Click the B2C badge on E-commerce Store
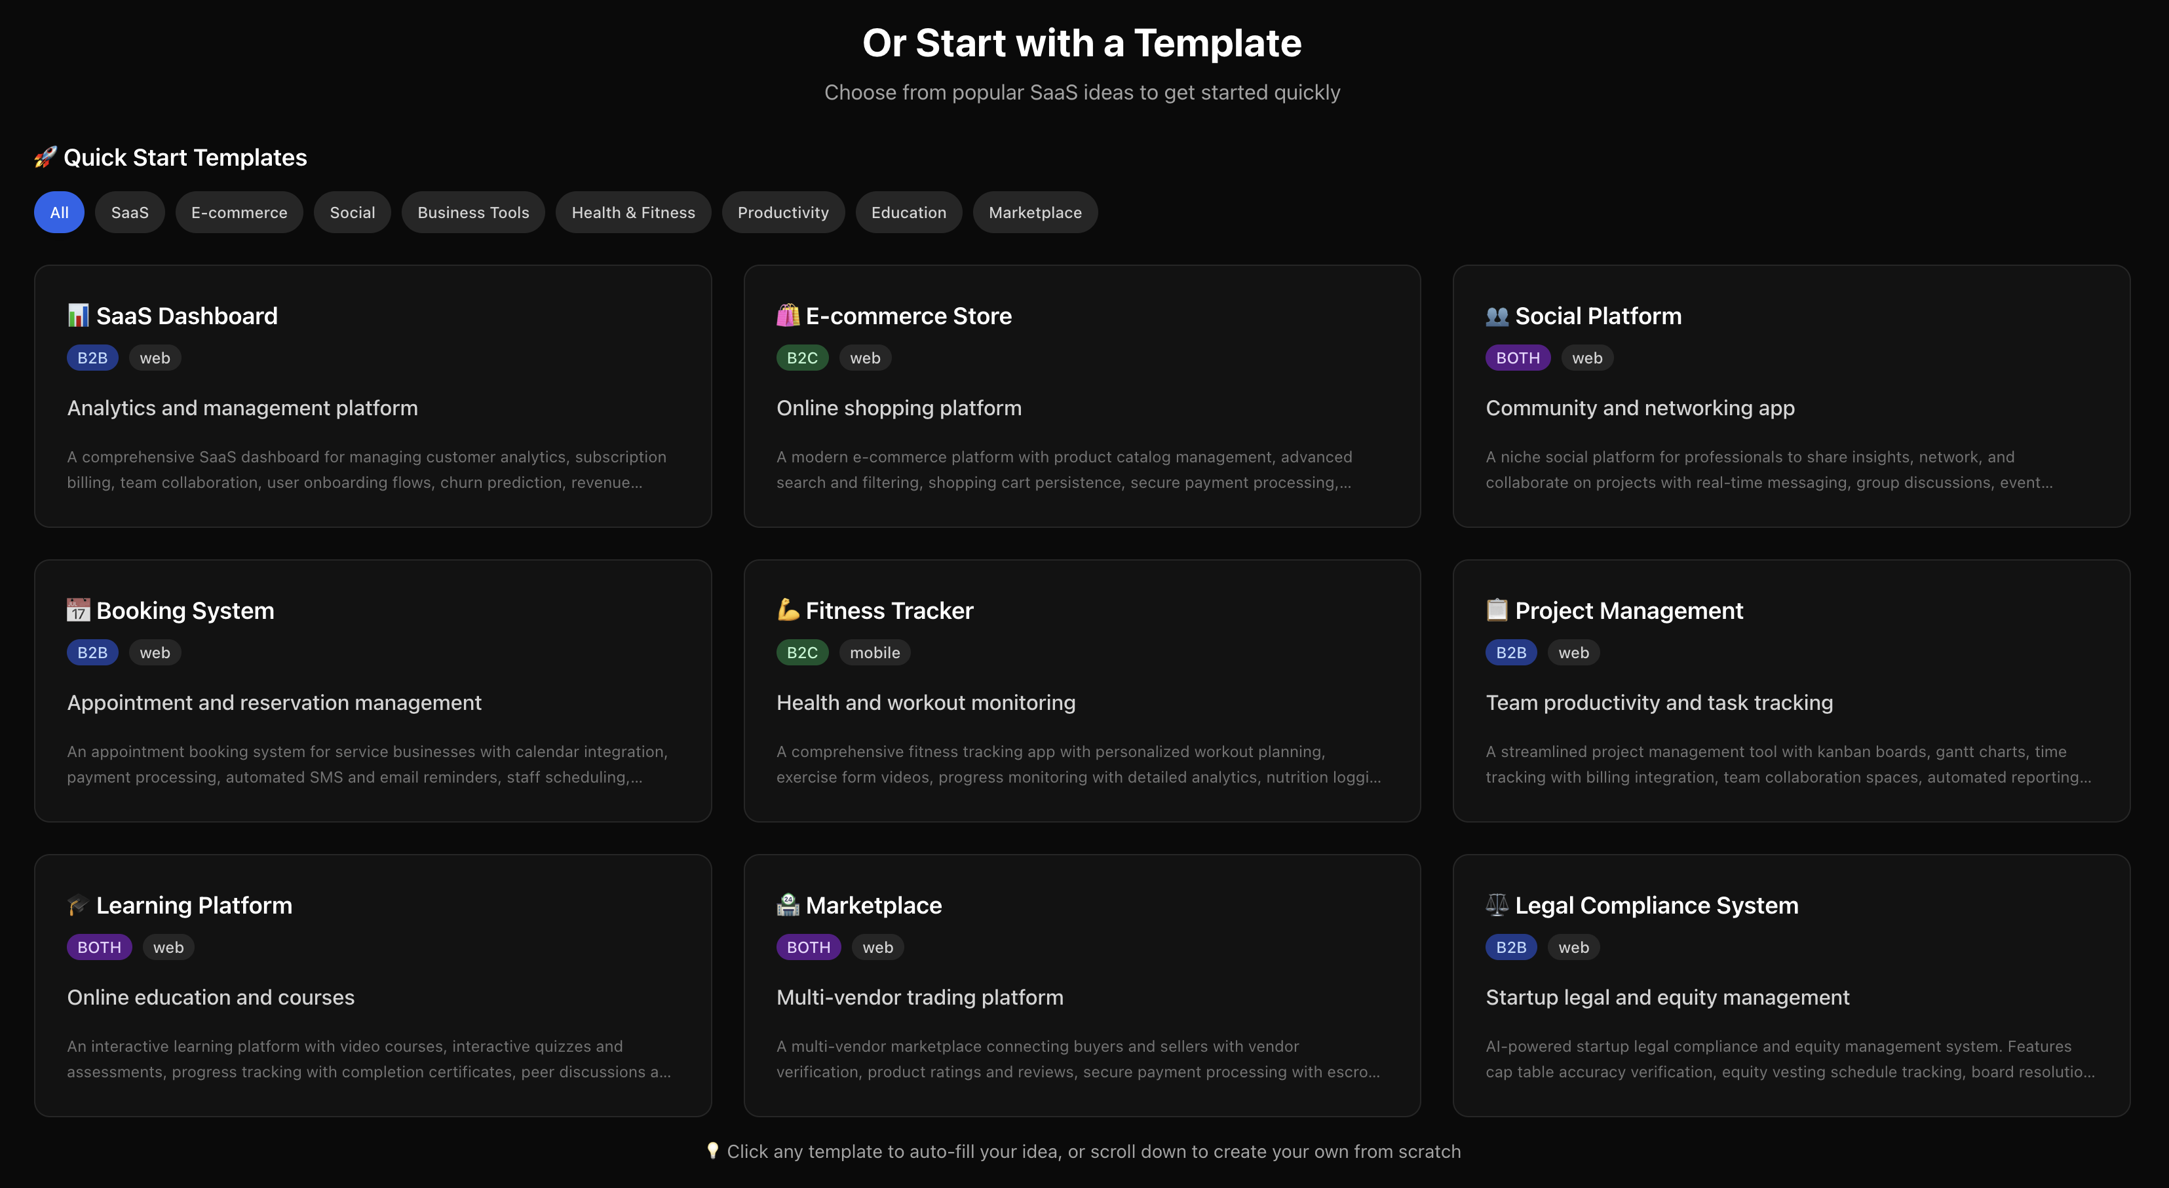 (x=801, y=357)
